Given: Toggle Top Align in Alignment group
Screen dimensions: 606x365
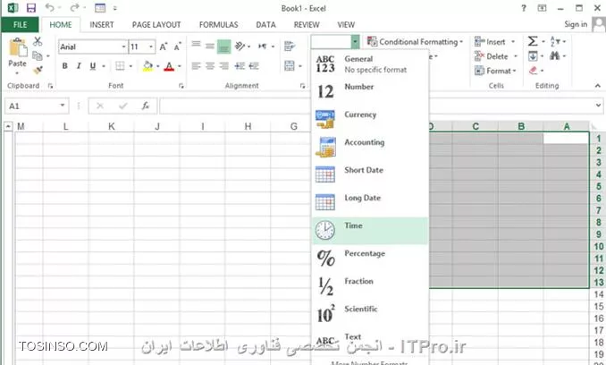Looking at the screenshot, I should 197,46.
